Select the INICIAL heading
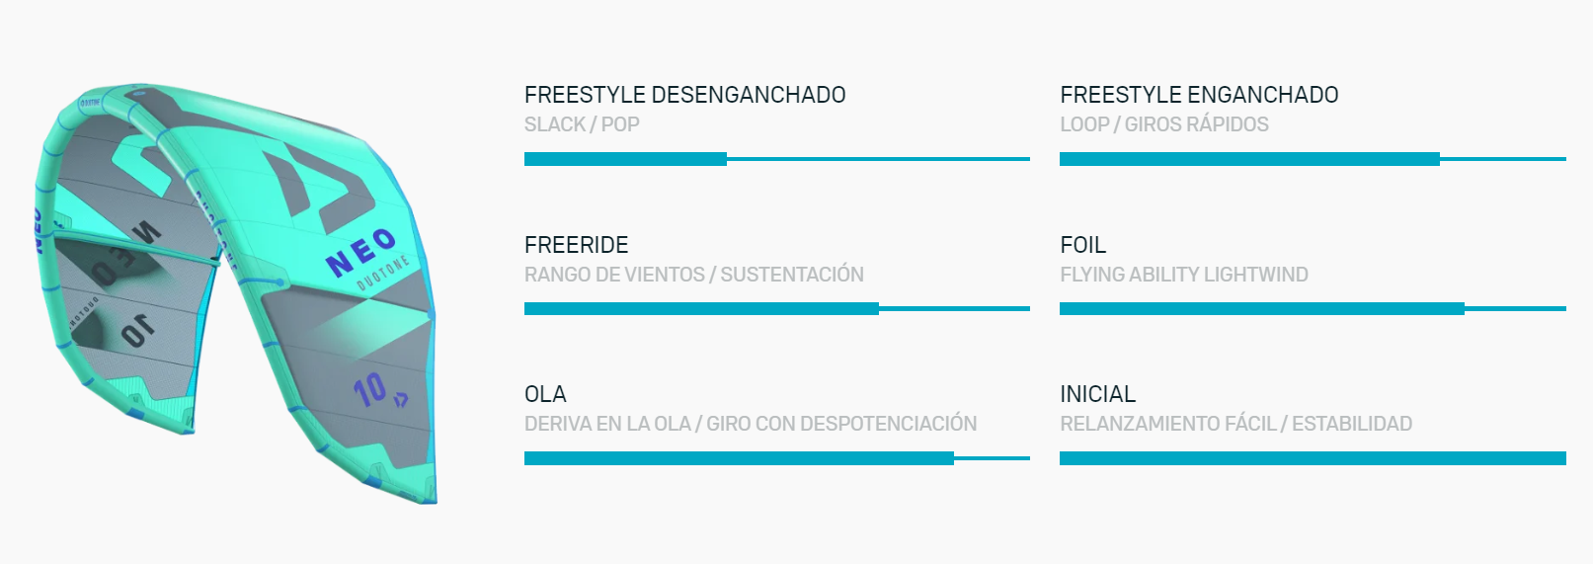Viewport: 1593px width, 564px height. (x=1097, y=394)
